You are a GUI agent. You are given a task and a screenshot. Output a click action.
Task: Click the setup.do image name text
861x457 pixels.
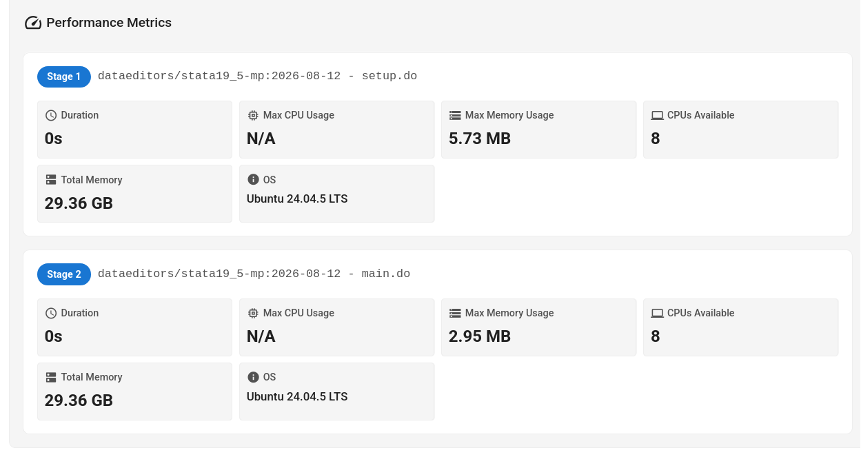pos(257,76)
